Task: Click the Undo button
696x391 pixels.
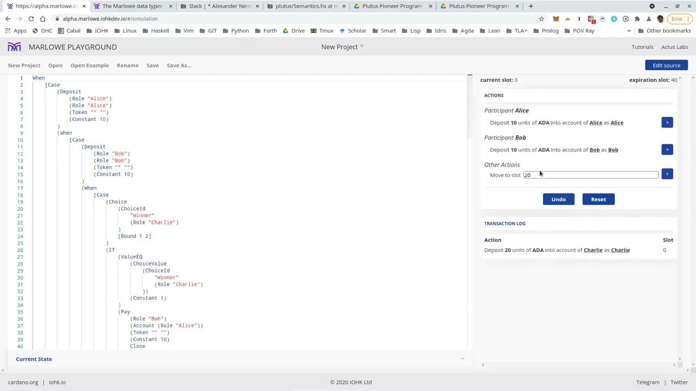Action: 558,199
